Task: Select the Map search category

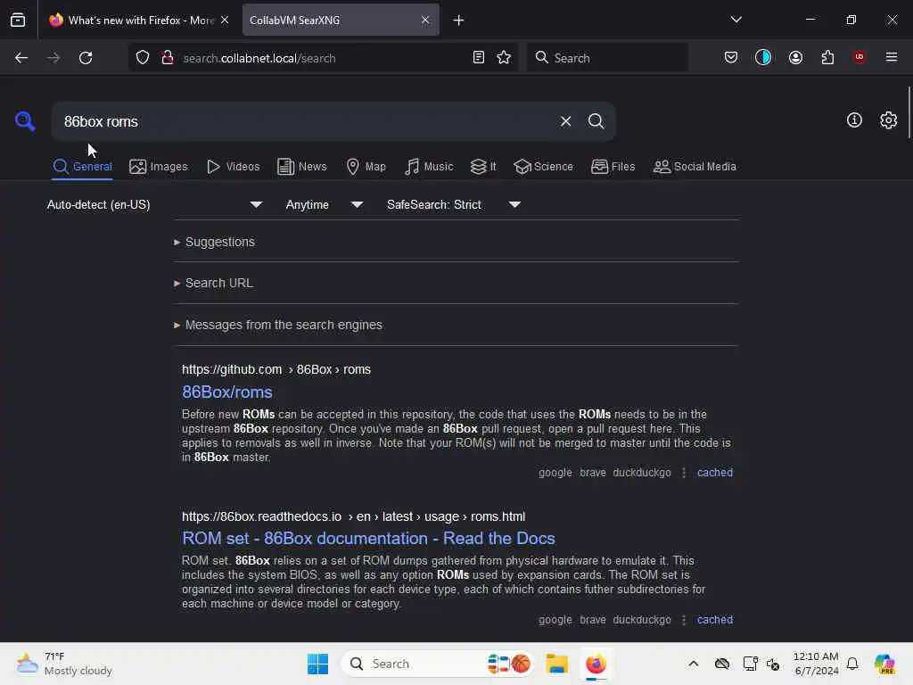Action: [366, 167]
